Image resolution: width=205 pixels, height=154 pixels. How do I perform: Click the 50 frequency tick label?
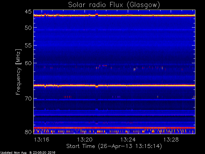(x=28, y=28)
